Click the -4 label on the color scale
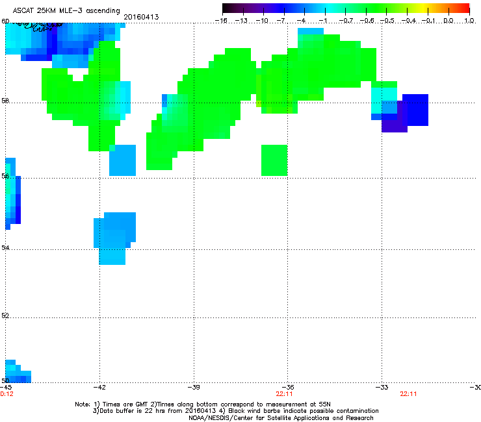 pyautogui.click(x=302, y=21)
